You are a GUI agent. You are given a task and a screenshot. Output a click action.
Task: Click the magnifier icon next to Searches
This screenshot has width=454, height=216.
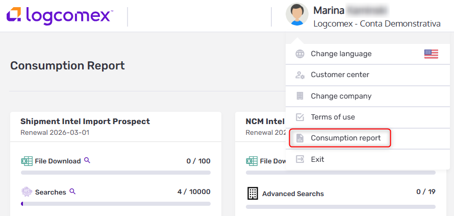click(x=72, y=191)
